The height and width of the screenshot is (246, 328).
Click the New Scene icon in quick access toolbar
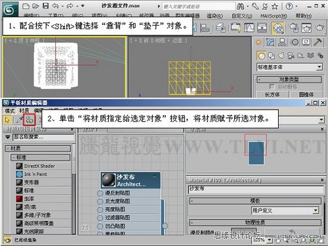pos(26,7)
